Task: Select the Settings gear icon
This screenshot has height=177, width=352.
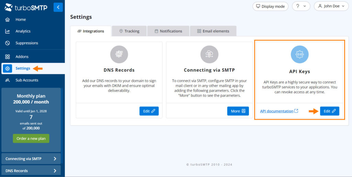Action: 8,68
